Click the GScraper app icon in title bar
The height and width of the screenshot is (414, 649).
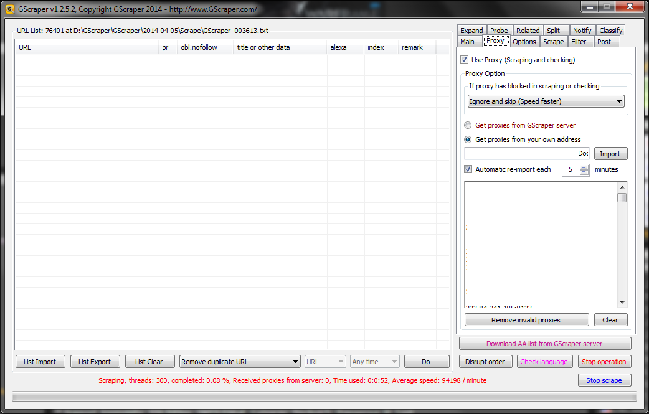click(10, 9)
